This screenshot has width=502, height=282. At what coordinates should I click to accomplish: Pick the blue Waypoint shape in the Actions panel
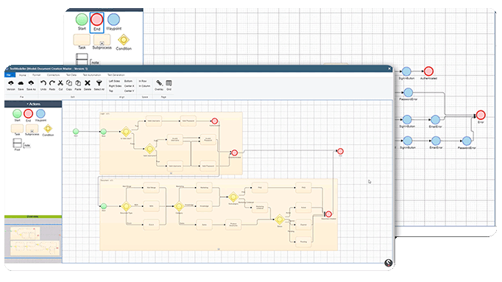click(40, 113)
